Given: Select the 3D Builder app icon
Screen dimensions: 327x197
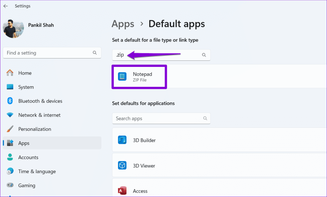Looking at the screenshot, I should click(122, 140).
